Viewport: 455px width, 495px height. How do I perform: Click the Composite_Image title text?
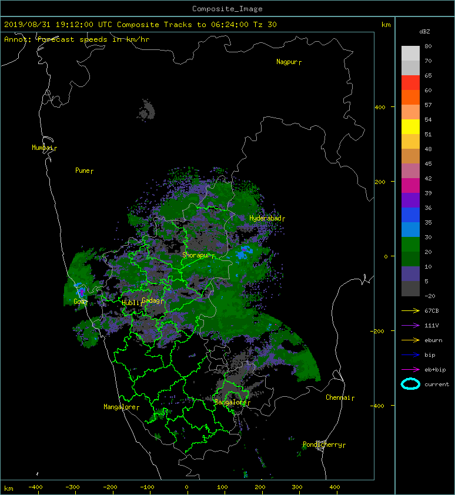coord(227,9)
